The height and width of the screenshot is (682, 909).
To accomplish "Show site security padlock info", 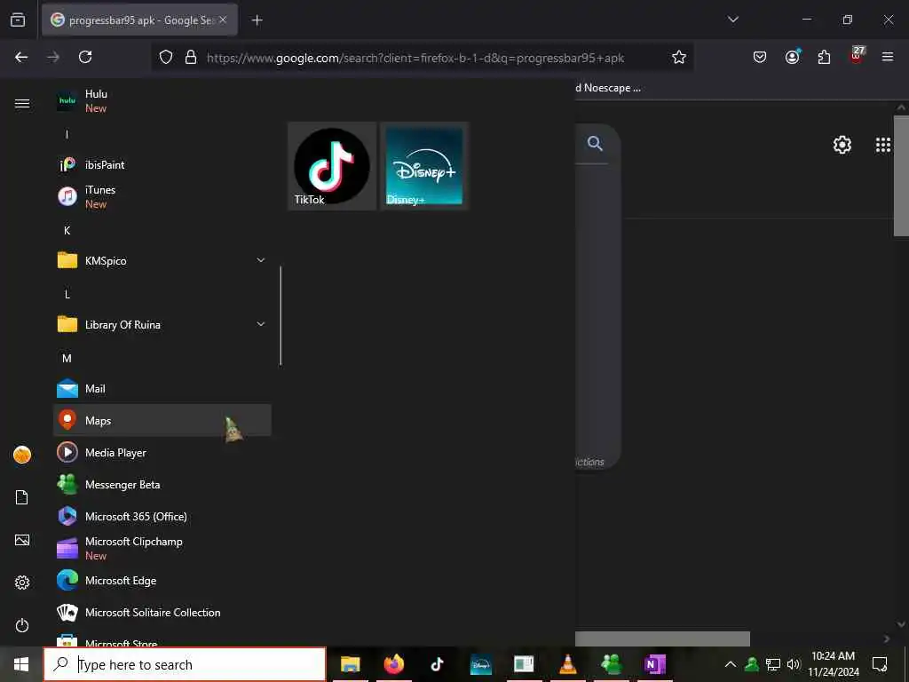I will coord(191,57).
